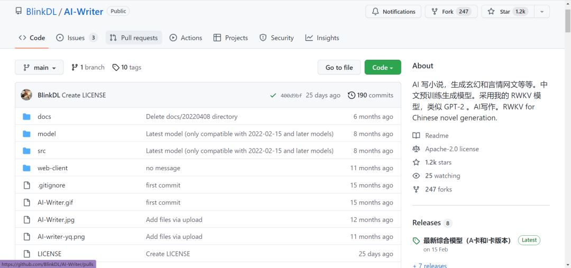Image resolution: width=571 pixels, height=268 pixels.
Task: Click the src folder icon
Action: pos(26,151)
